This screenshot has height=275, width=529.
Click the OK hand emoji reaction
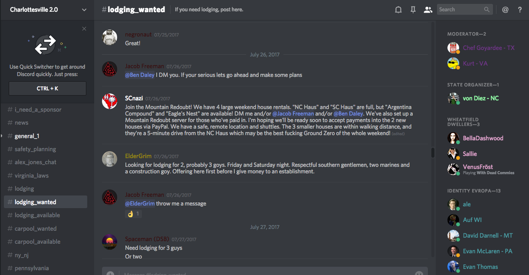[x=133, y=214]
